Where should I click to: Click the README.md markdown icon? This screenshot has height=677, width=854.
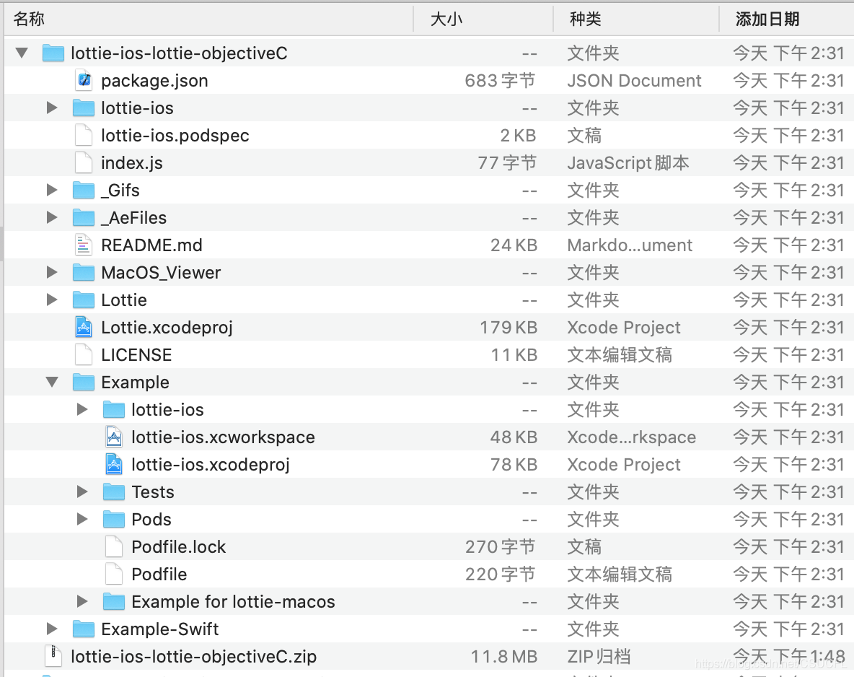(x=84, y=245)
